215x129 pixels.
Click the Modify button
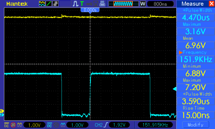click(x=196, y=125)
